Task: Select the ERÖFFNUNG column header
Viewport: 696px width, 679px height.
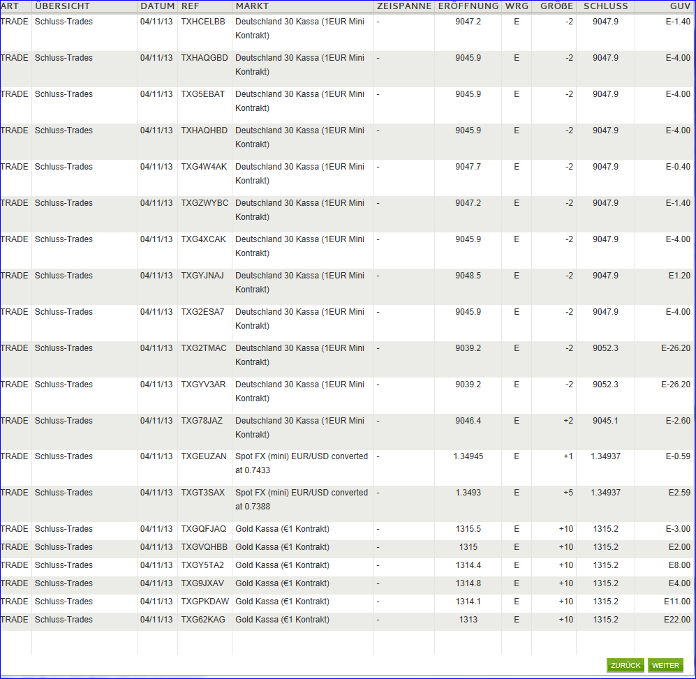Action: (468, 6)
